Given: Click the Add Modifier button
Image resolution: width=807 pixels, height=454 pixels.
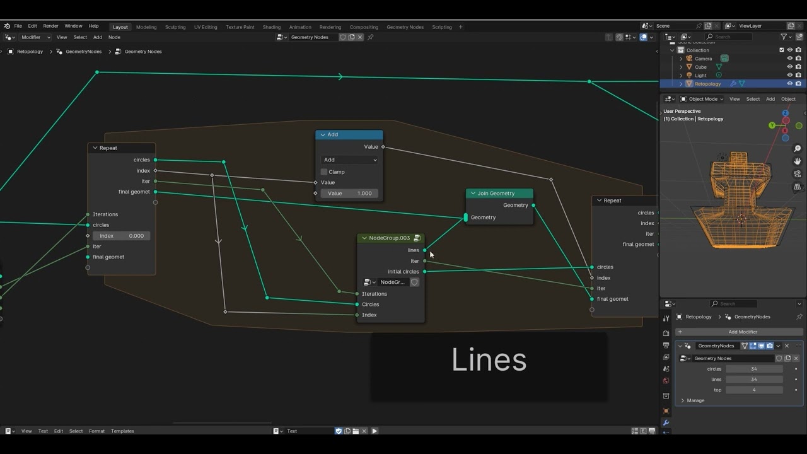Looking at the screenshot, I should tap(738, 332).
